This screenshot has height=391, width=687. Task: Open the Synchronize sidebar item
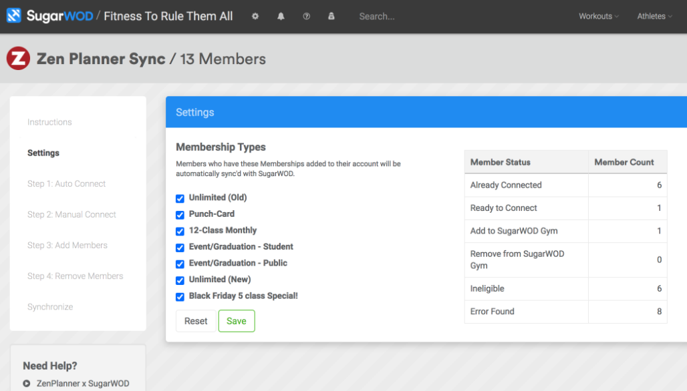(x=50, y=306)
